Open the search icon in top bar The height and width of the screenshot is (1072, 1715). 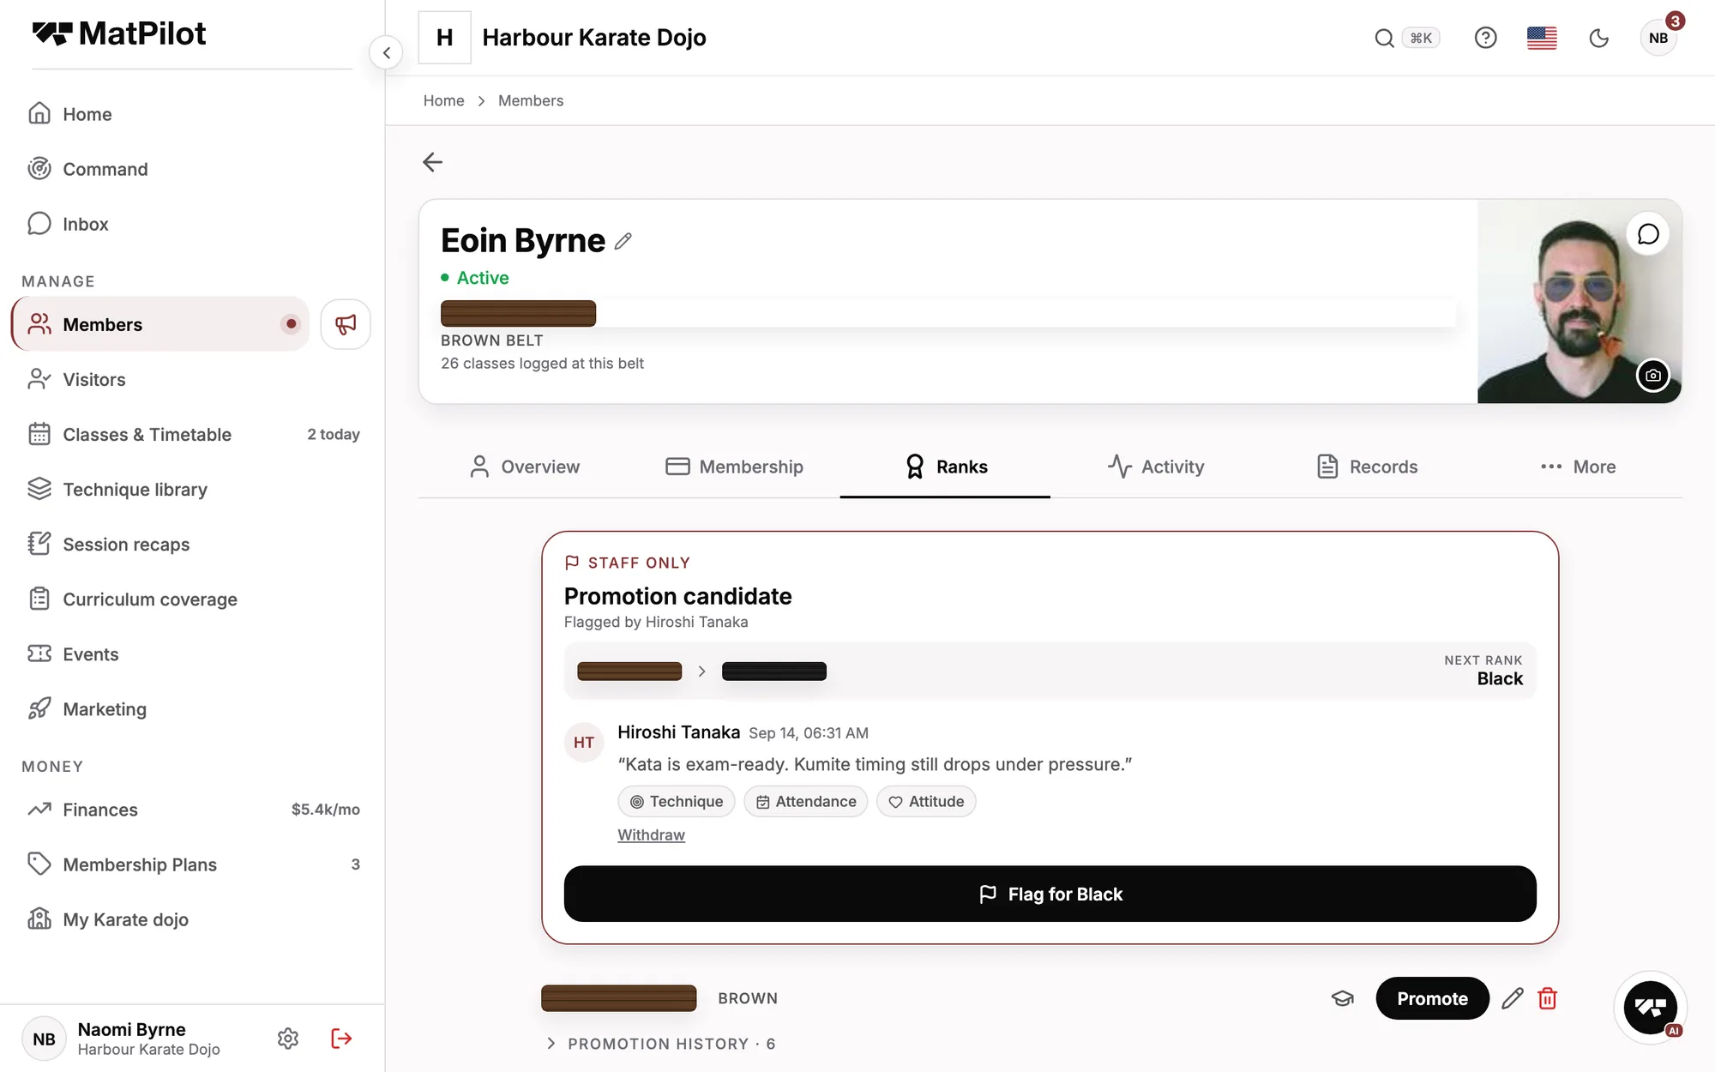coord(1384,38)
